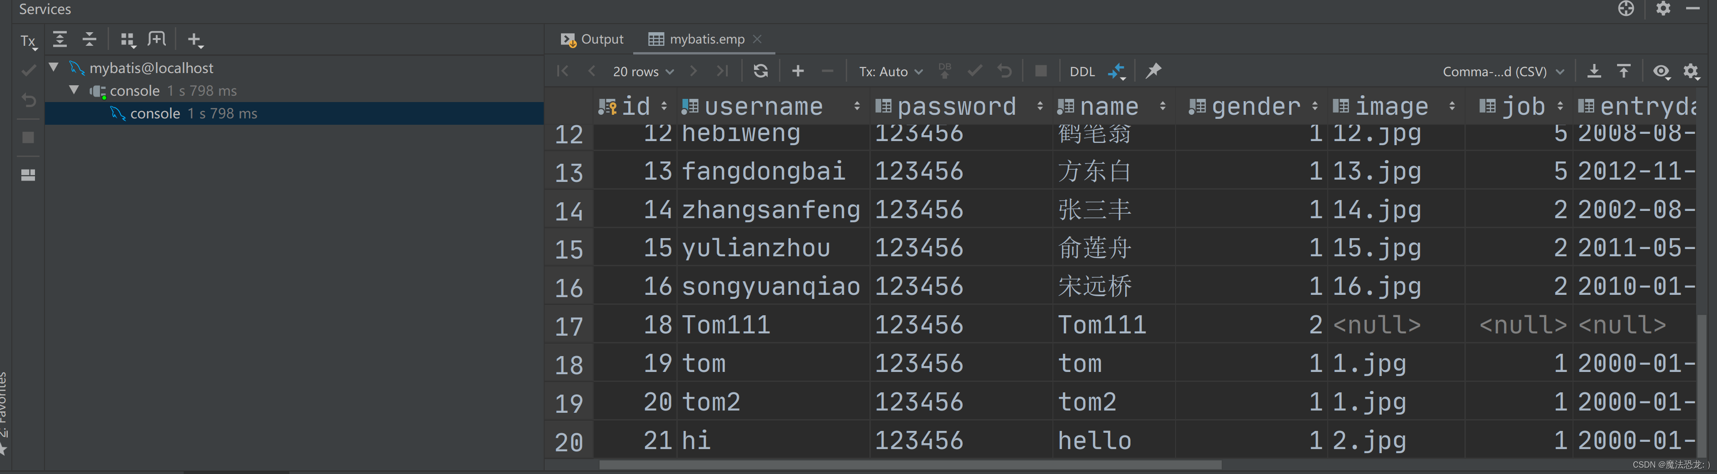This screenshot has width=1717, height=474.
Task: Click the Commit checkmark in left sidebar
Action: [x=28, y=70]
